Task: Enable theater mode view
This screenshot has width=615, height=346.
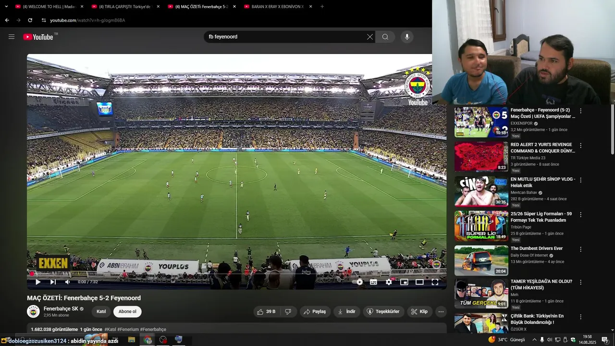Action: [419, 282]
